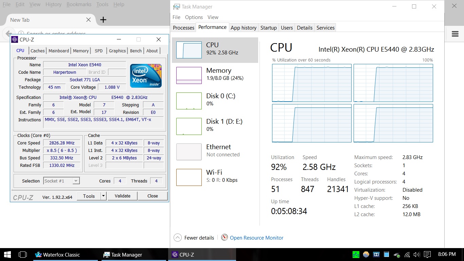Image resolution: width=464 pixels, height=261 pixels.
Task: Click the Dolby audio tray icon
Action: [x=376, y=254]
